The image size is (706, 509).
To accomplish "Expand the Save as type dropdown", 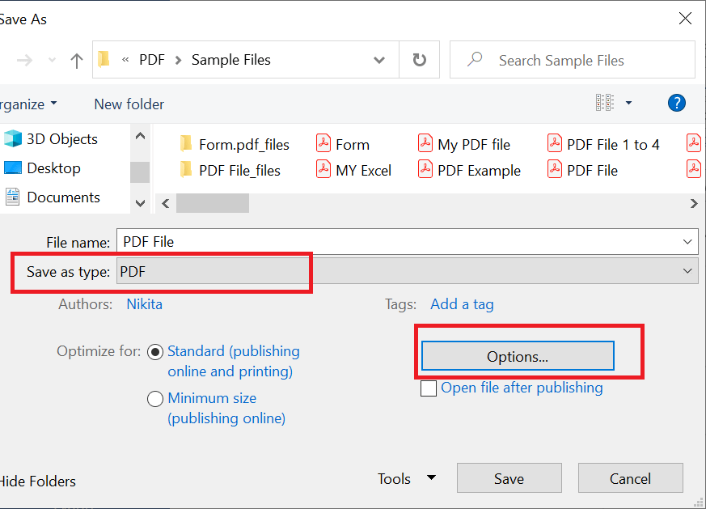I will [687, 270].
